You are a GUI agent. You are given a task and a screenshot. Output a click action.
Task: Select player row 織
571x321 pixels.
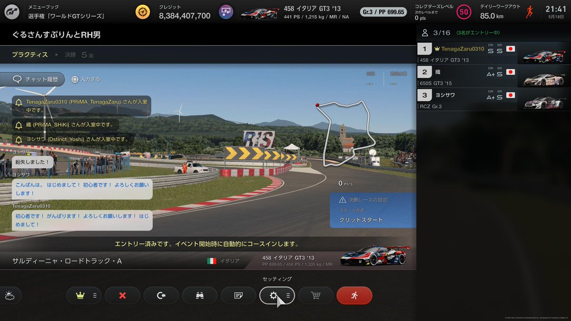494,76
